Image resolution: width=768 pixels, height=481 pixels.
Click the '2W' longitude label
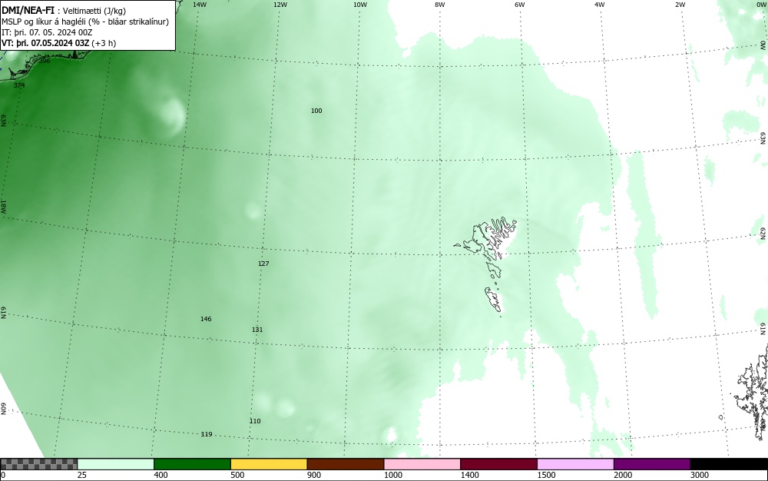680,5
